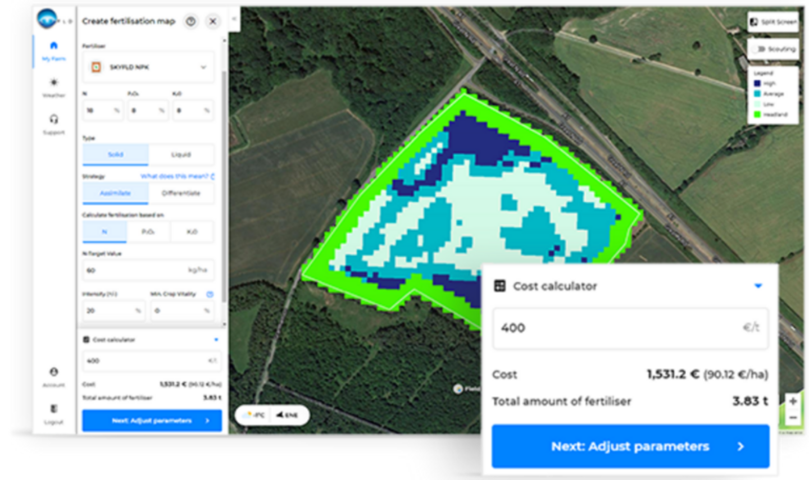
Task: Click the P₂O₅ percentage input field
Action: pos(148,111)
